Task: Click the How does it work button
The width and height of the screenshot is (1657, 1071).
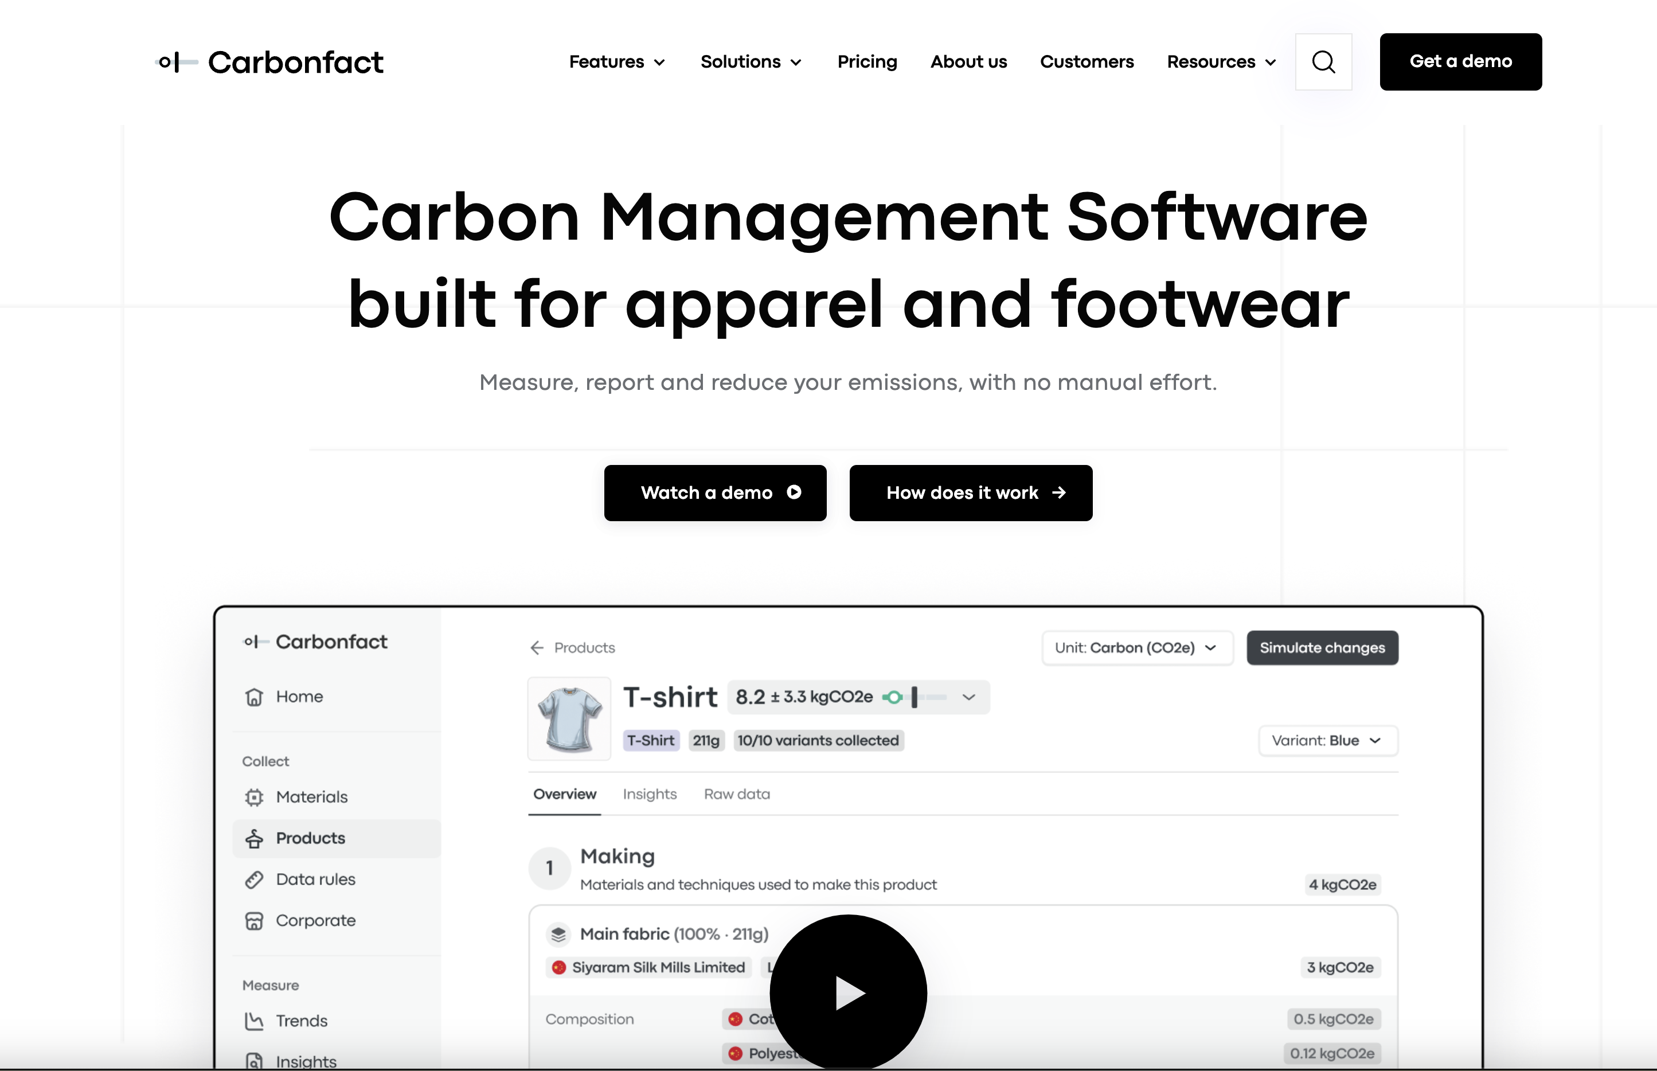Action: point(971,493)
